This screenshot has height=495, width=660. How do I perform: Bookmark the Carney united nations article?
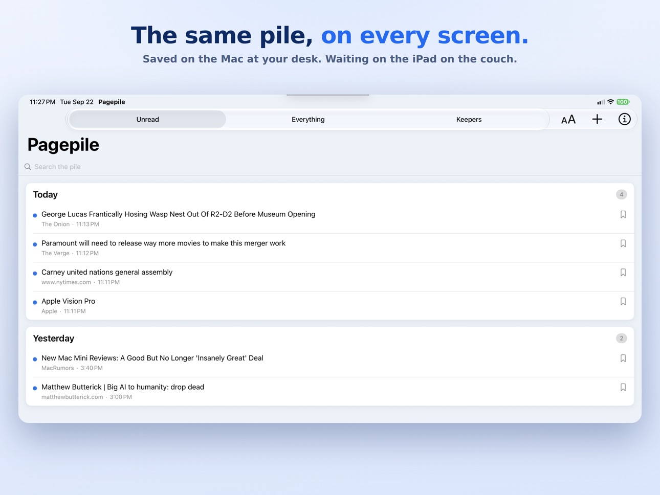click(x=623, y=273)
